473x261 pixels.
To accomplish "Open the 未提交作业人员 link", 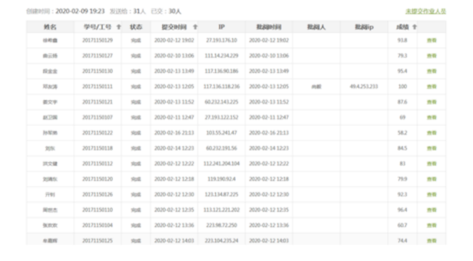I will (x=426, y=11).
